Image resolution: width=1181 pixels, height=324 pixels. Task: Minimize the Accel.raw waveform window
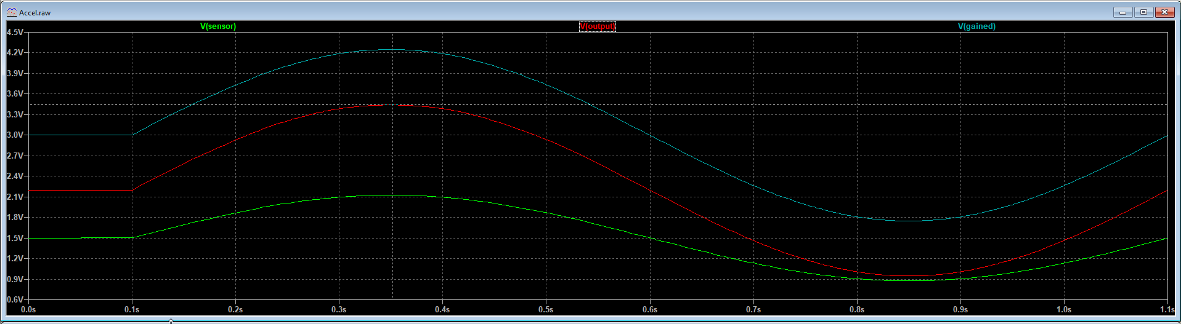[x=1122, y=12]
